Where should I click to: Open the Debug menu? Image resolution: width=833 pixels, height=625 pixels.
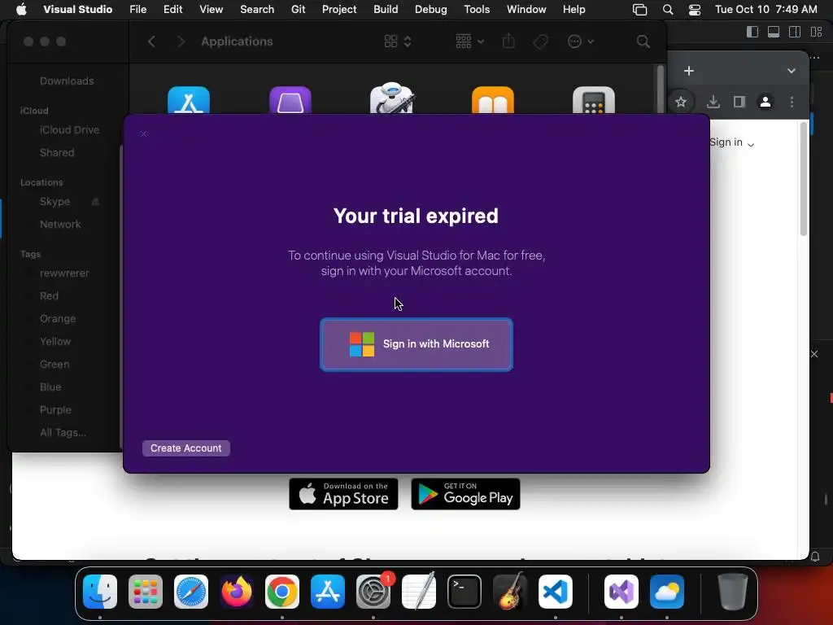pyautogui.click(x=431, y=10)
